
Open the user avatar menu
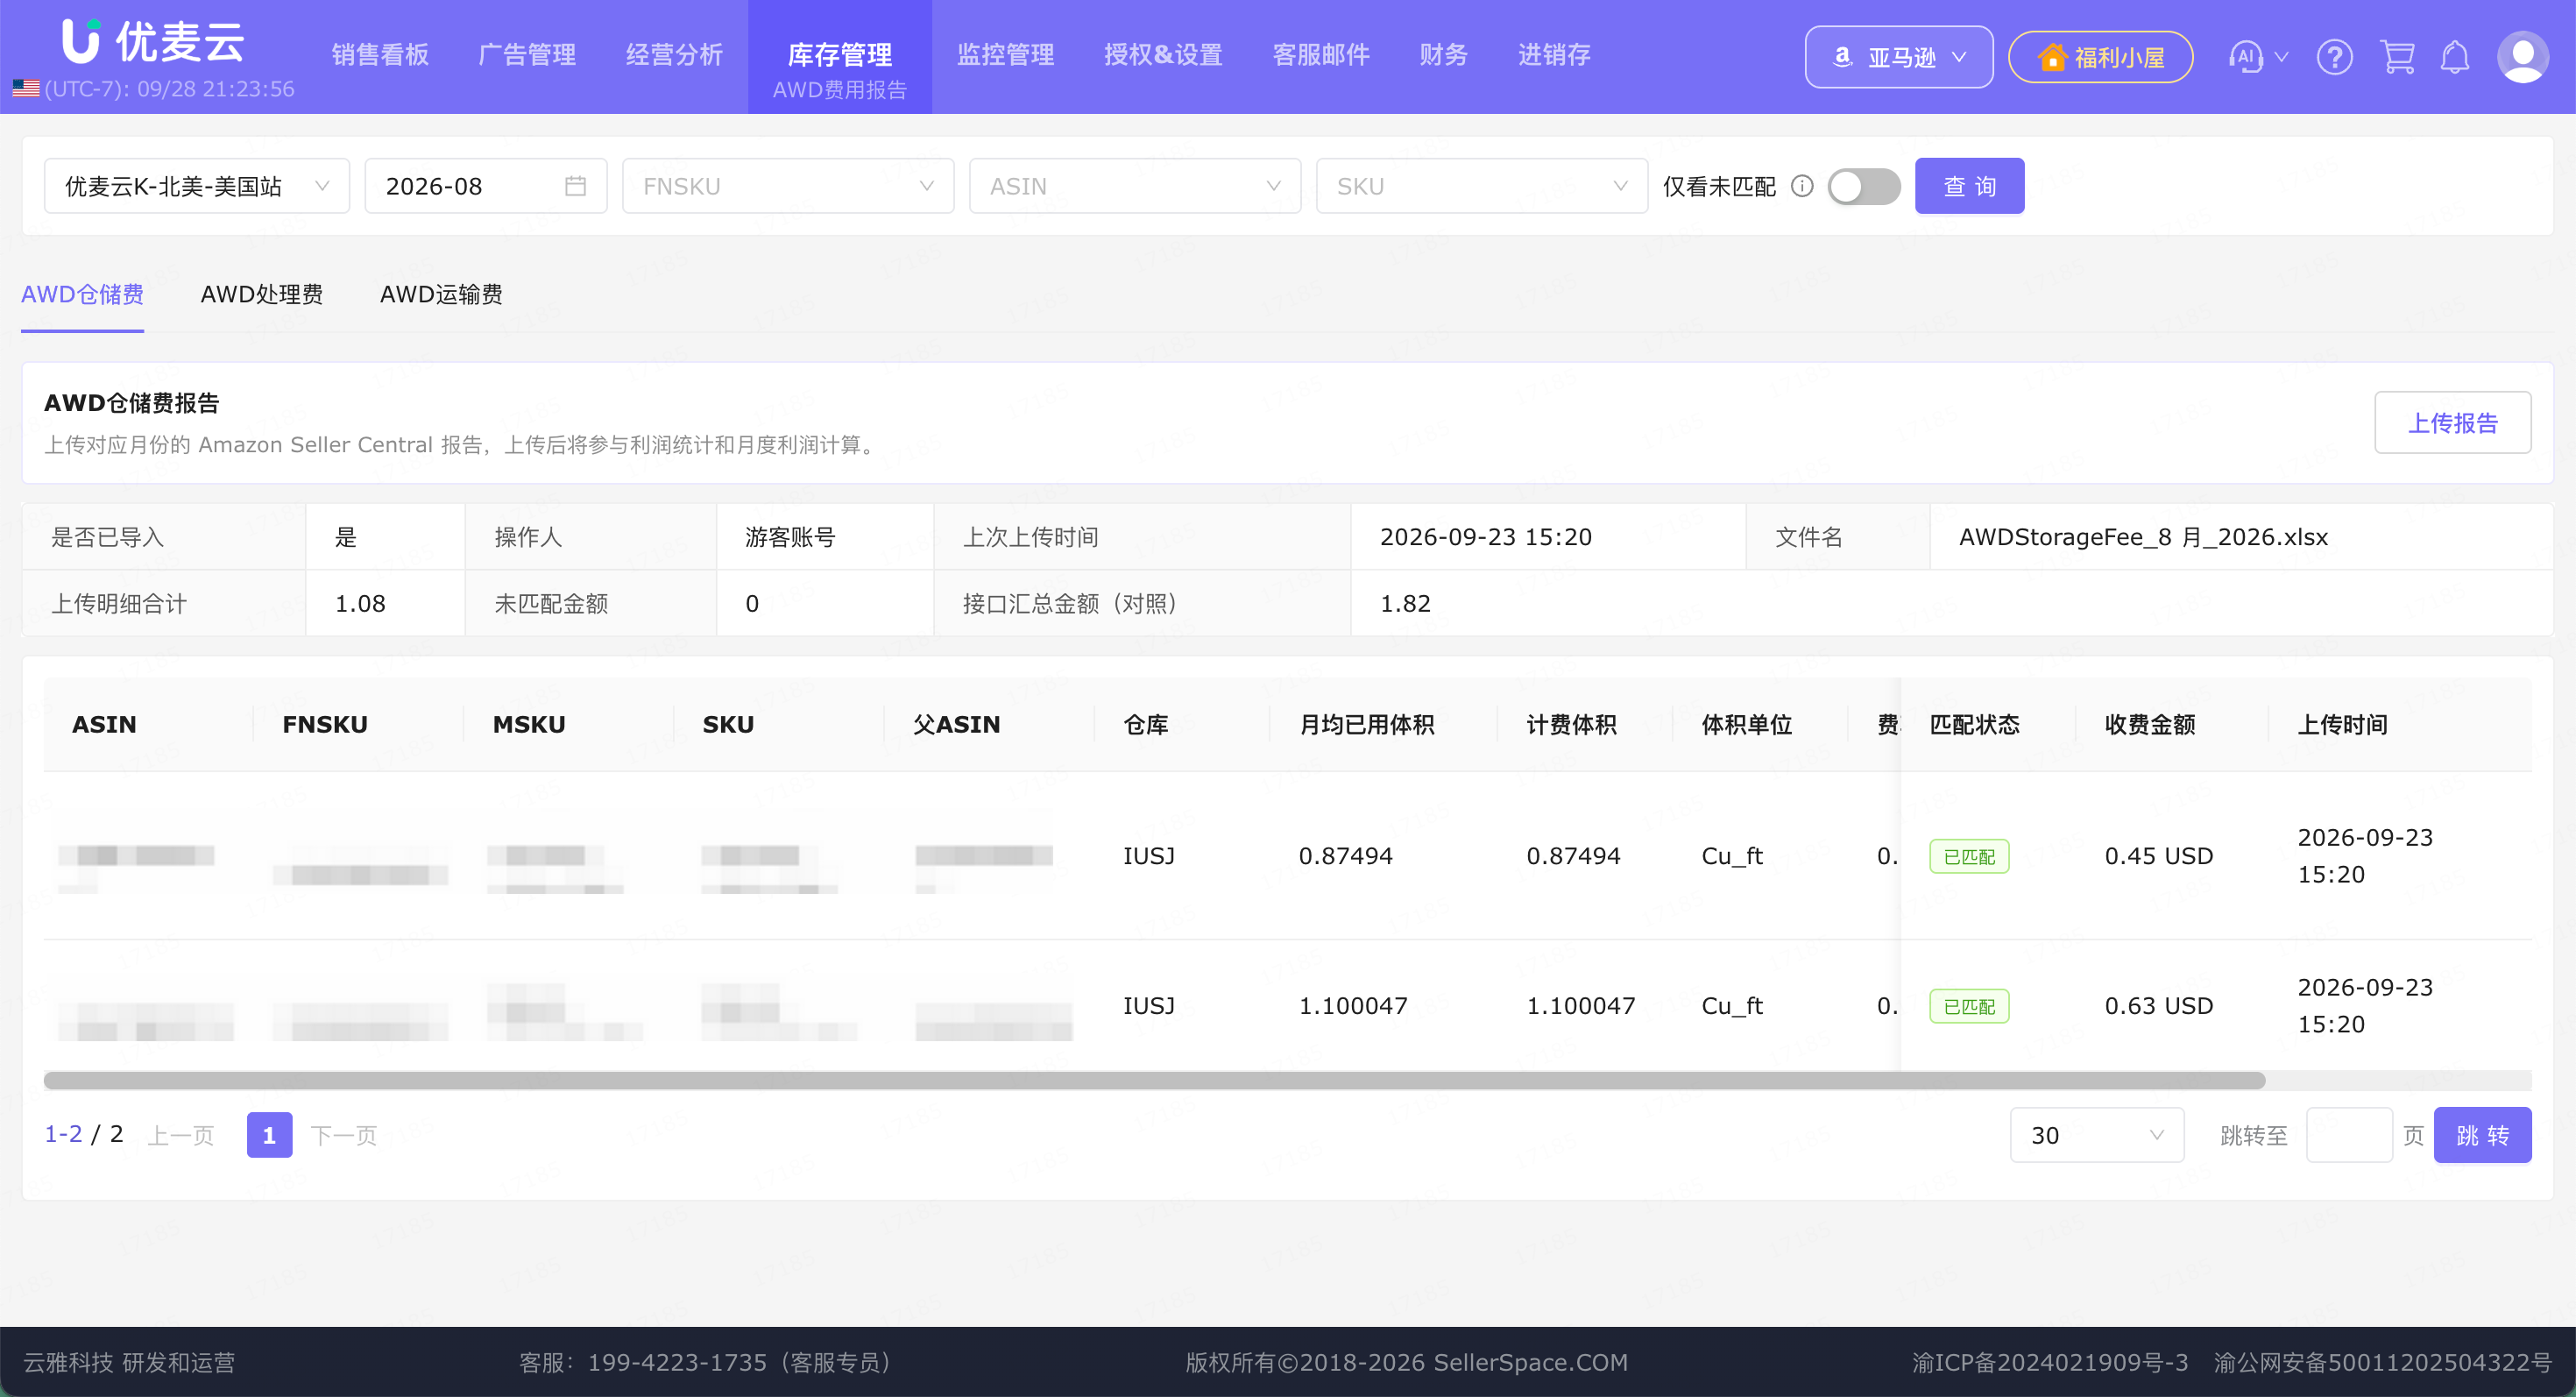click(x=2522, y=57)
